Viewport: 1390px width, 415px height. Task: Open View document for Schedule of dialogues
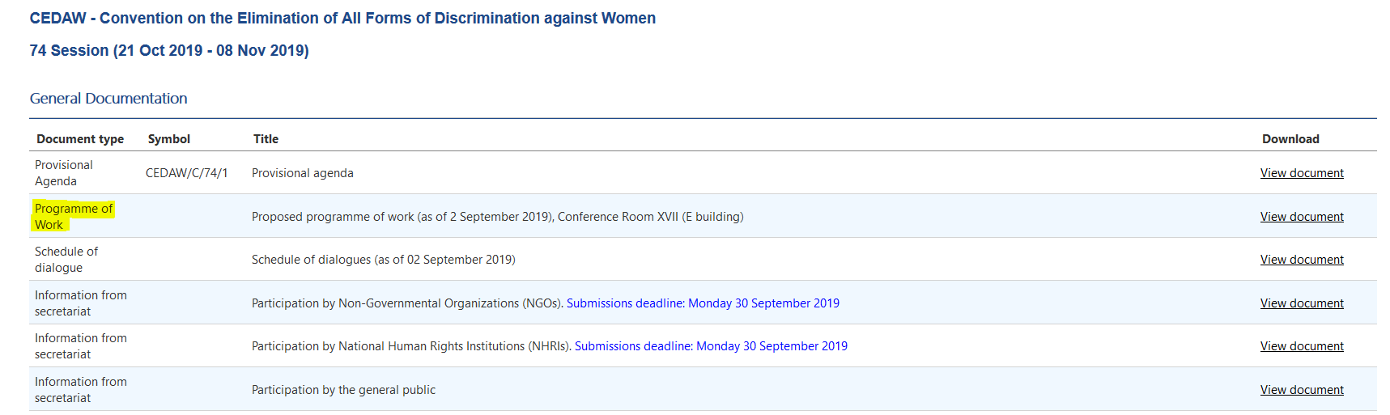coord(1302,260)
